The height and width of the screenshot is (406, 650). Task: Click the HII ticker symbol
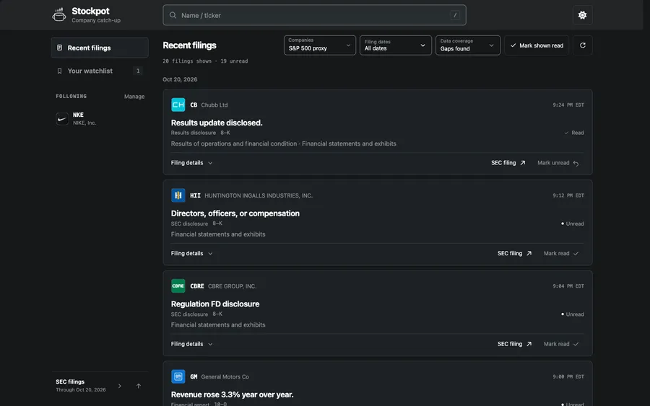point(195,195)
